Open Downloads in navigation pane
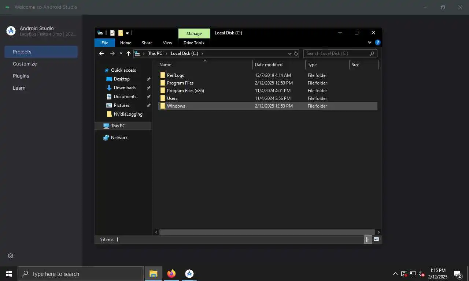 tap(125, 88)
